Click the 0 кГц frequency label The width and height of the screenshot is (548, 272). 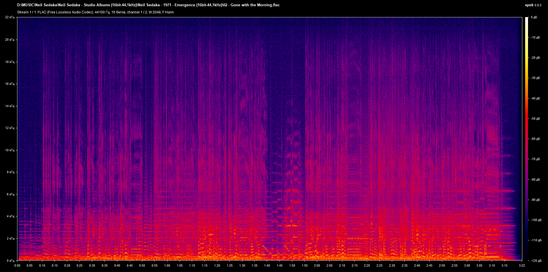(x=11, y=261)
